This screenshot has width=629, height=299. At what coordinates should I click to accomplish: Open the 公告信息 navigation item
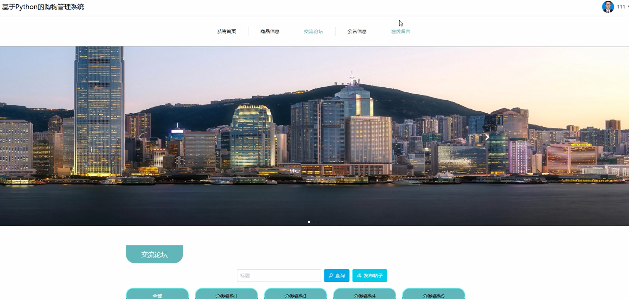tap(357, 31)
